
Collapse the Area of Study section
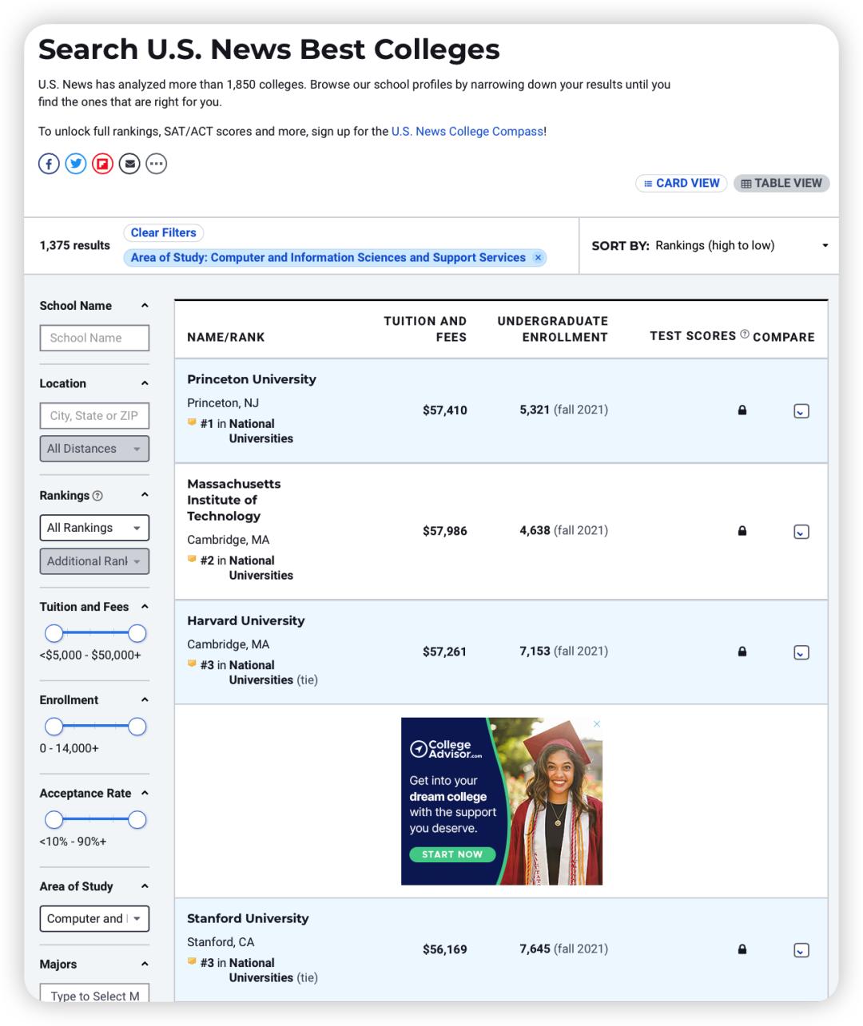pos(145,886)
